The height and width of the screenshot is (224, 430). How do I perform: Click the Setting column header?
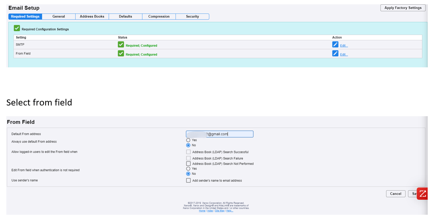(x=21, y=38)
